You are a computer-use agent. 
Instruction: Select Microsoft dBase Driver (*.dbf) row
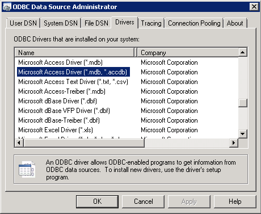point(57,101)
